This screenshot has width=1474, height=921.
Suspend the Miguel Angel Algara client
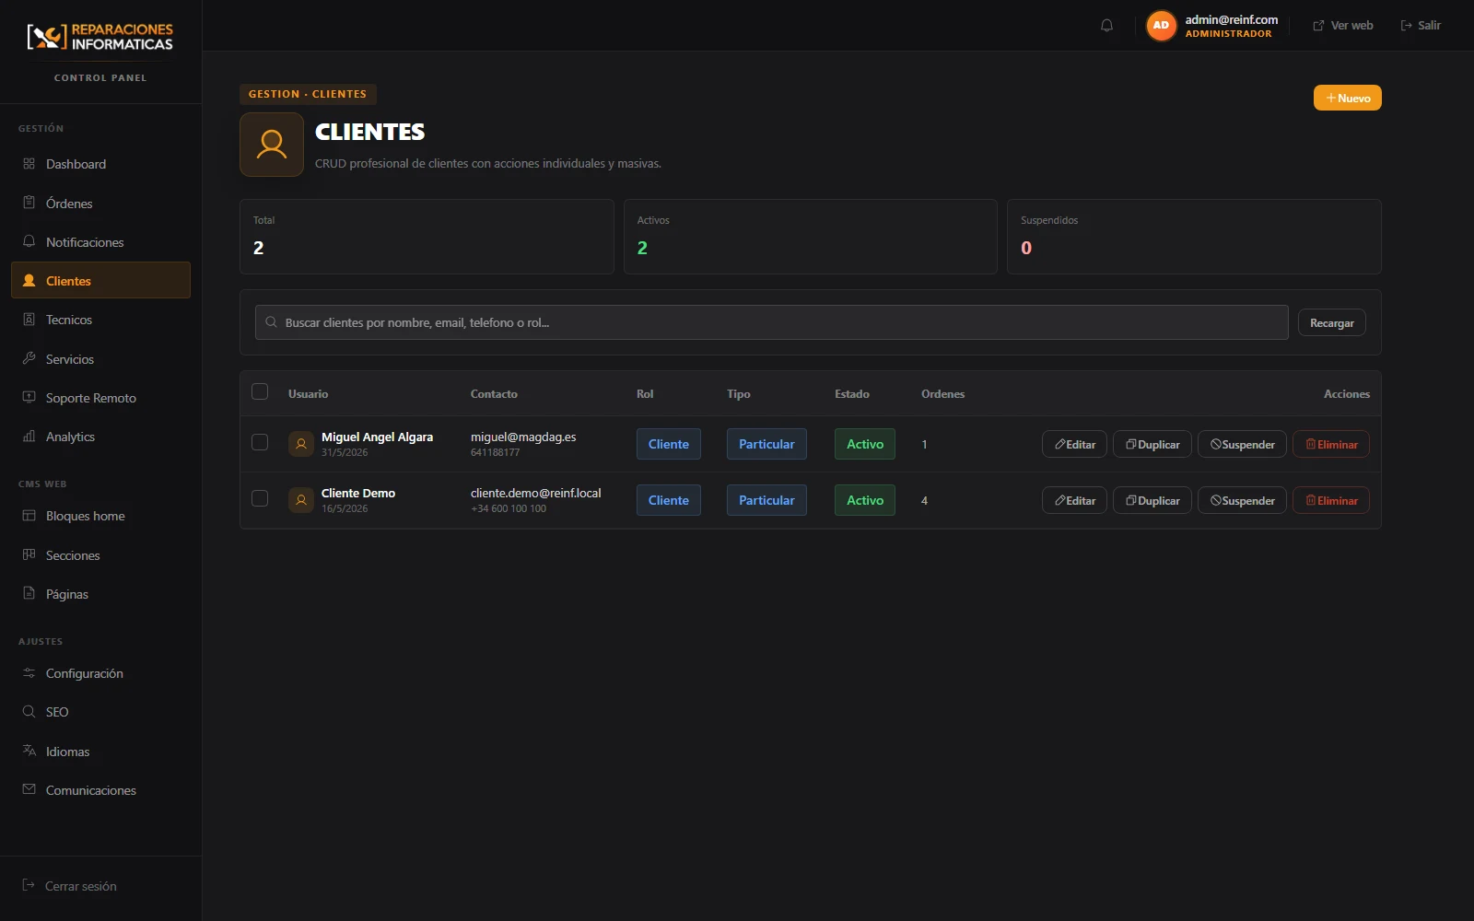pyautogui.click(x=1242, y=444)
